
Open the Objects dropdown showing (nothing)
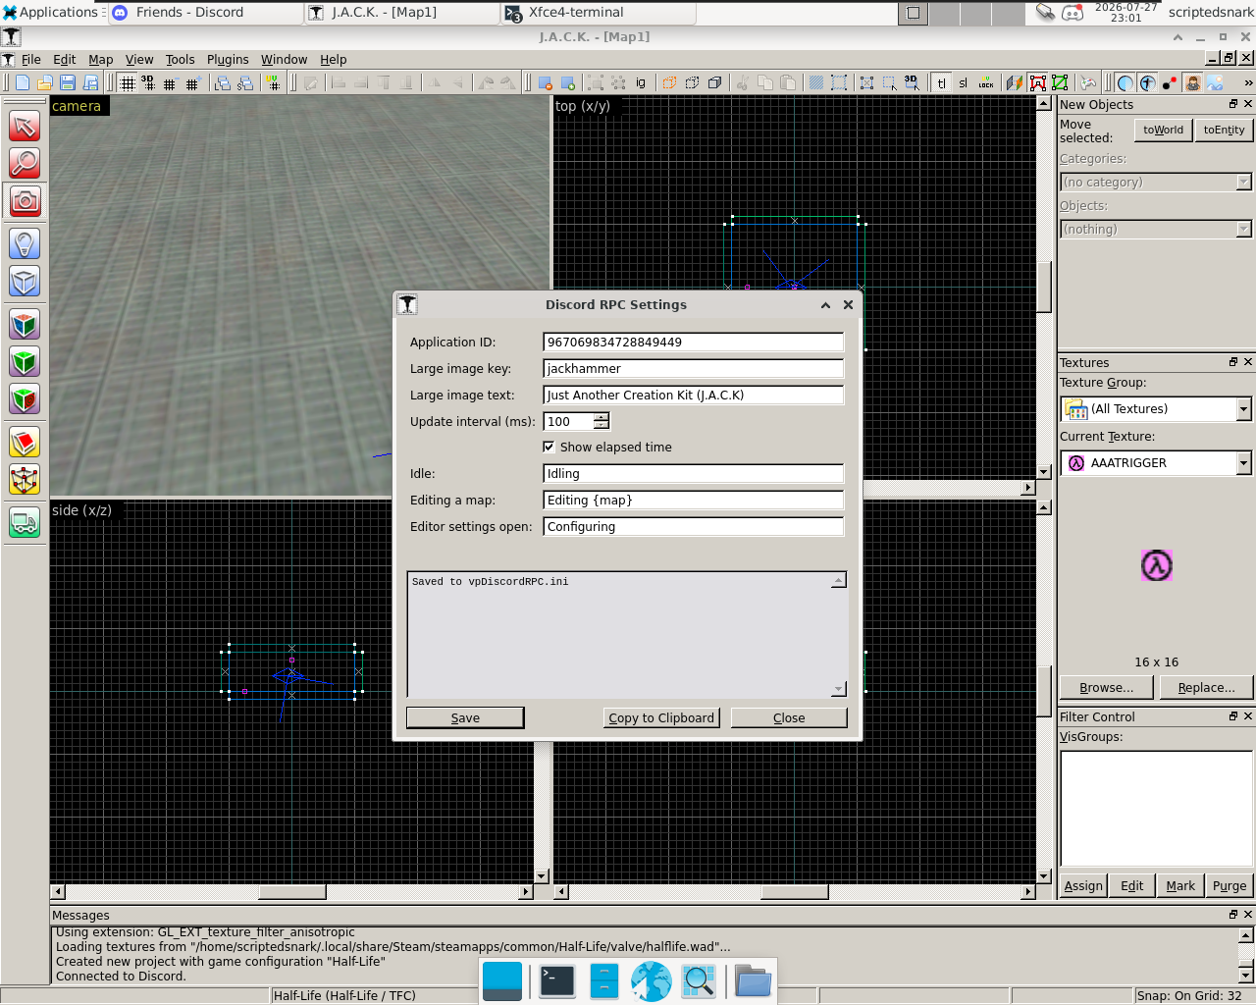[x=1156, y=229]
